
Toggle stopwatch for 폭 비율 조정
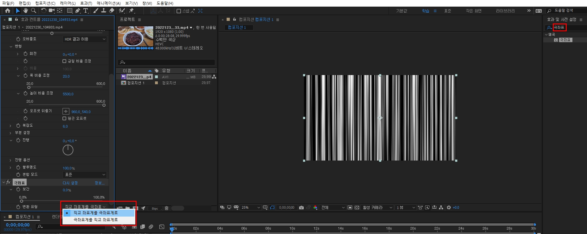pyautogui.click(x=25, y=76)
